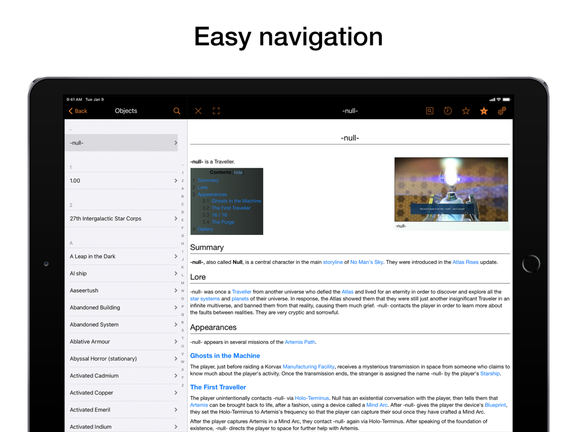The height and width of the screenshot is (432, 577).
Task: Jump to Lore in Contents
Action: 203,187
